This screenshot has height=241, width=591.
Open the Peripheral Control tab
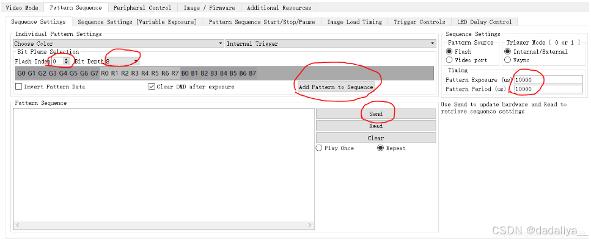[142, 7]
